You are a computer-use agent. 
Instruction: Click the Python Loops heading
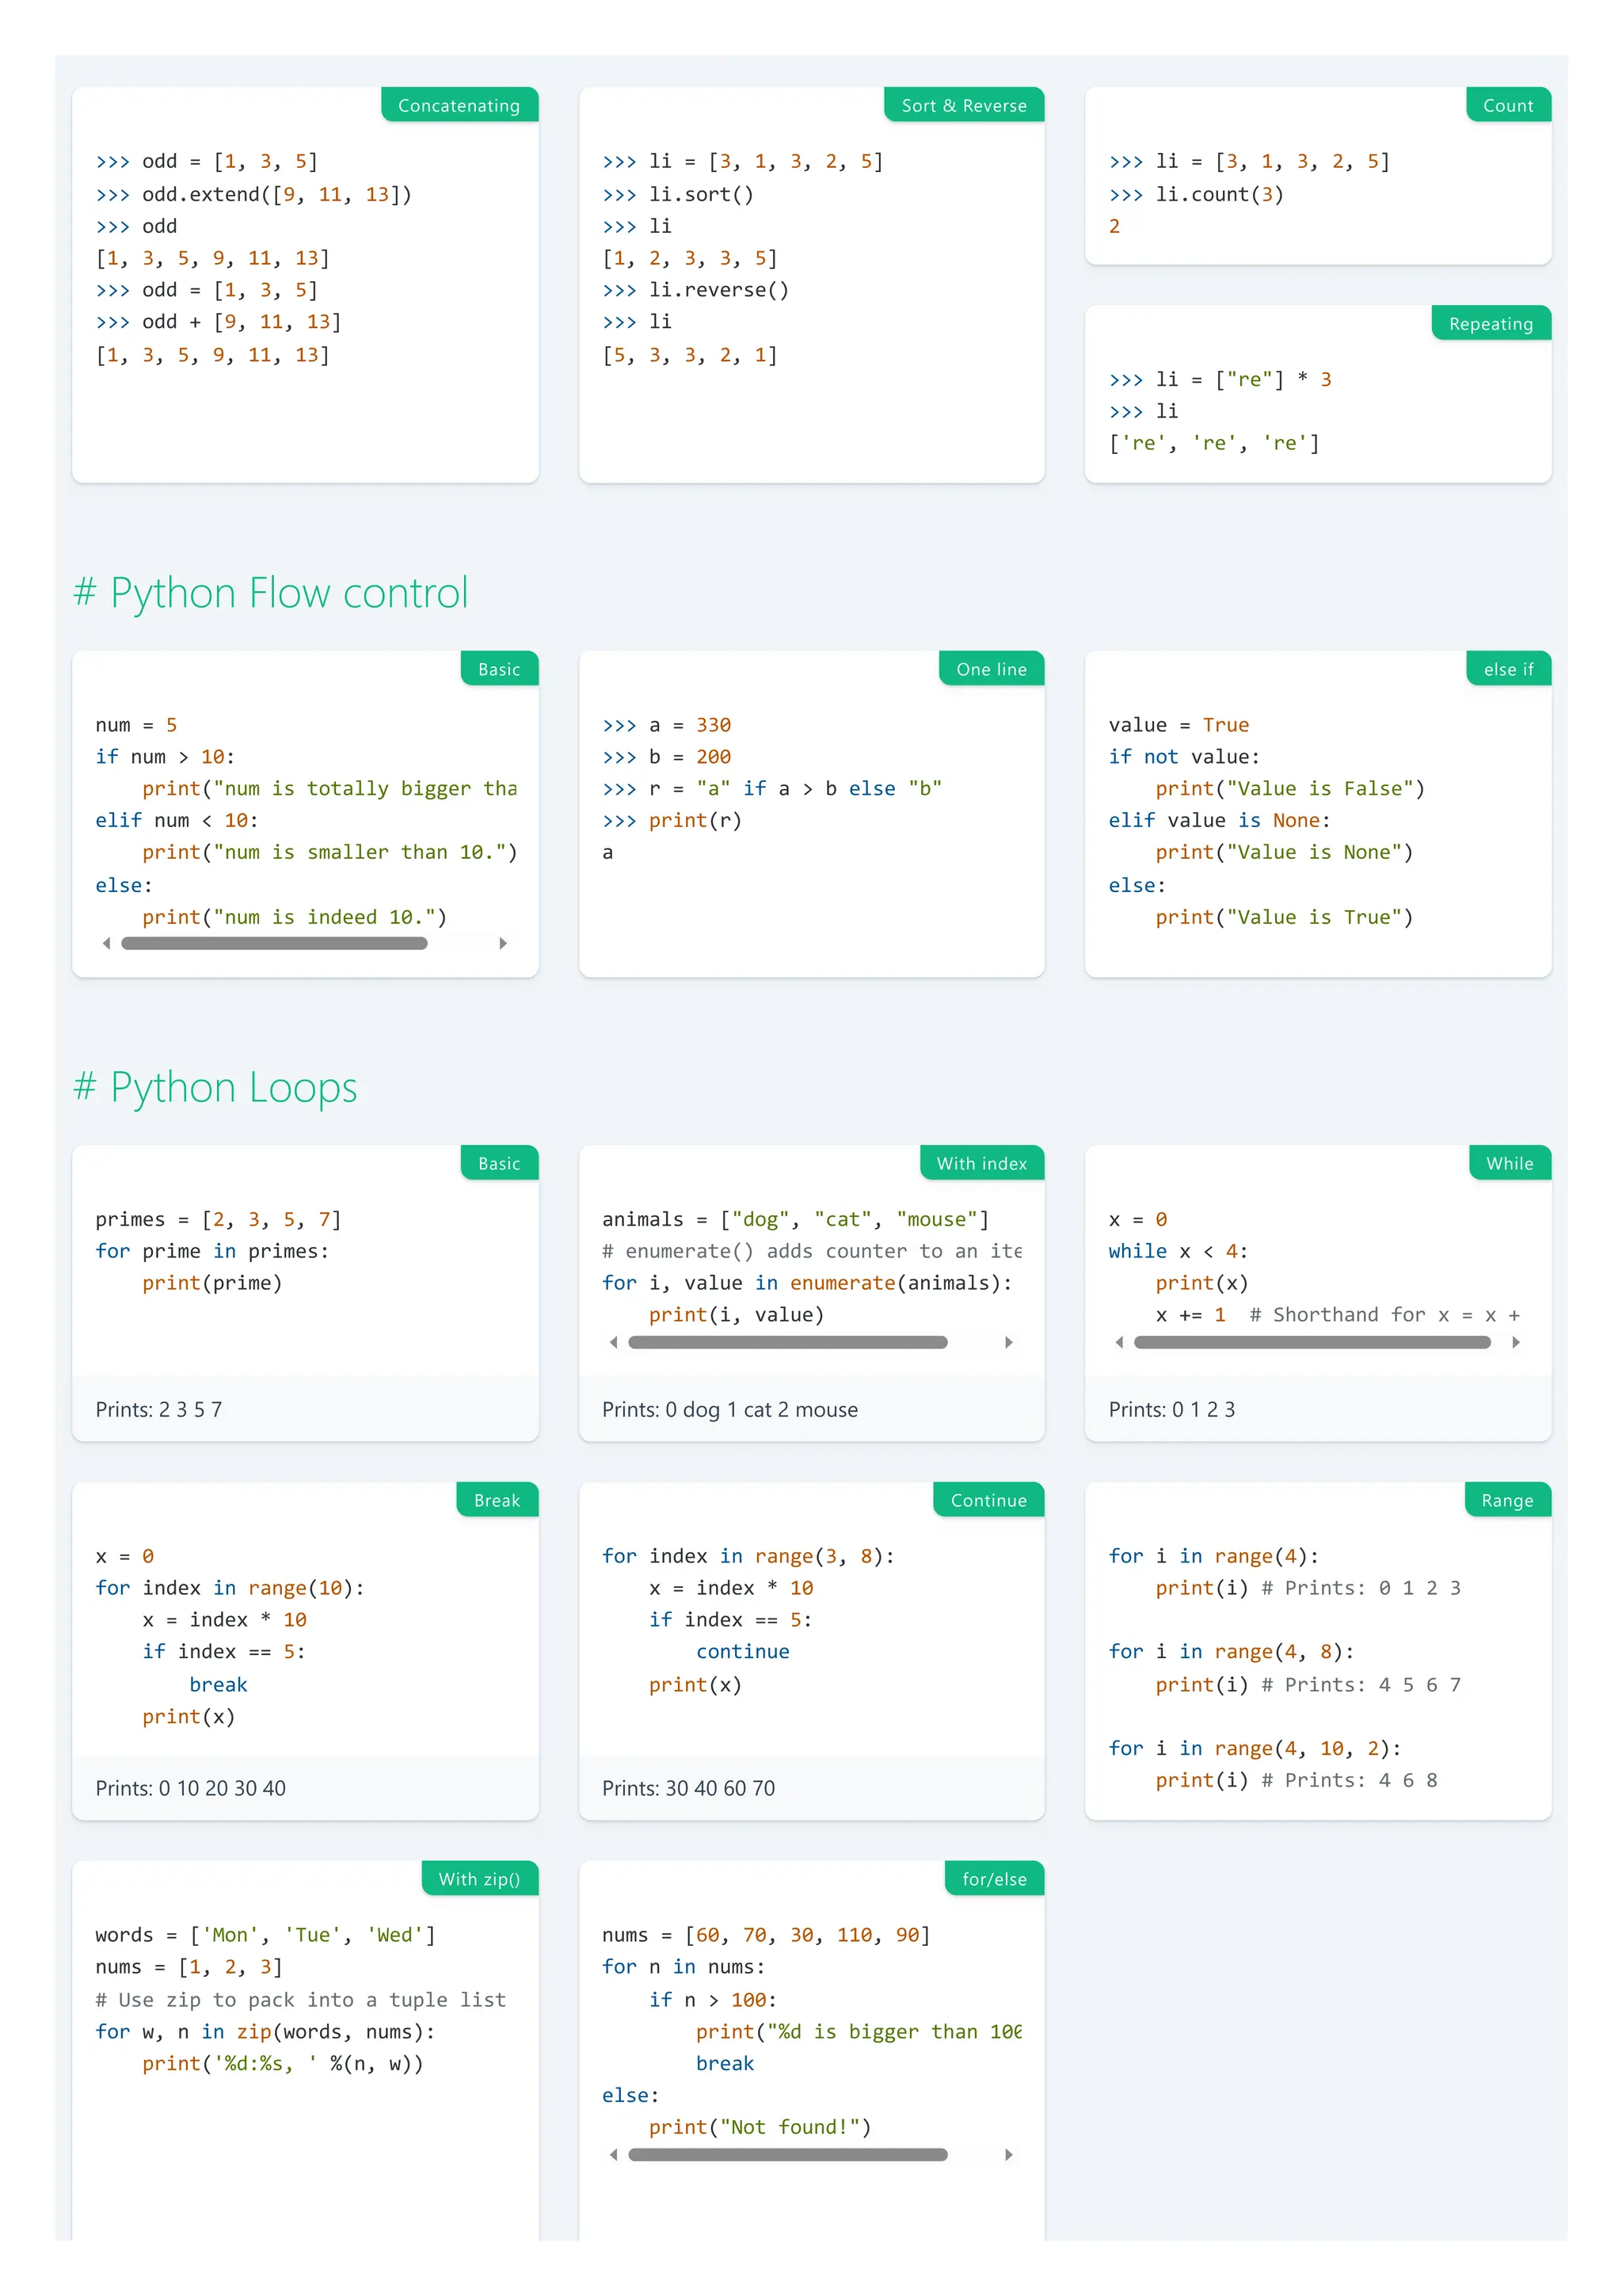click(x=216, y=1087)
